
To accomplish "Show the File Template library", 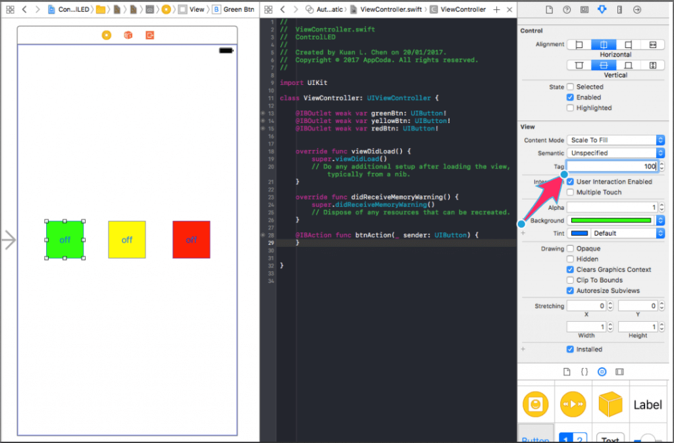I will [567, 372].
